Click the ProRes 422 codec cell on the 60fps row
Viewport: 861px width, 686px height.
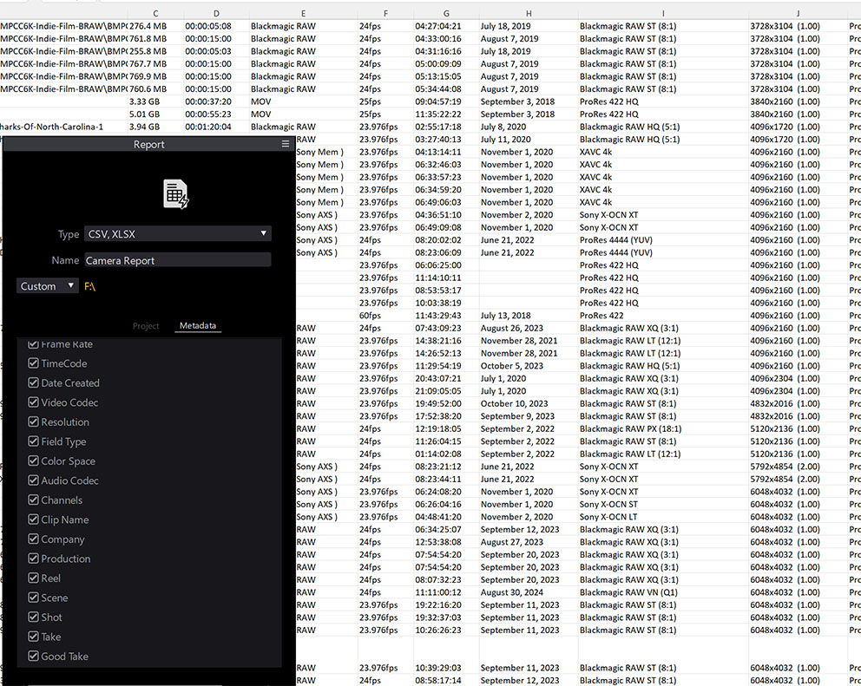tap(663, 316)
